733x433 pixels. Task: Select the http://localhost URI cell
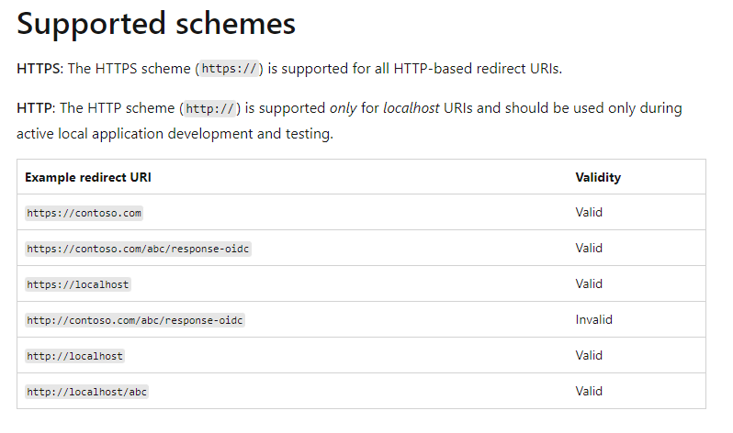pos(74,356)
